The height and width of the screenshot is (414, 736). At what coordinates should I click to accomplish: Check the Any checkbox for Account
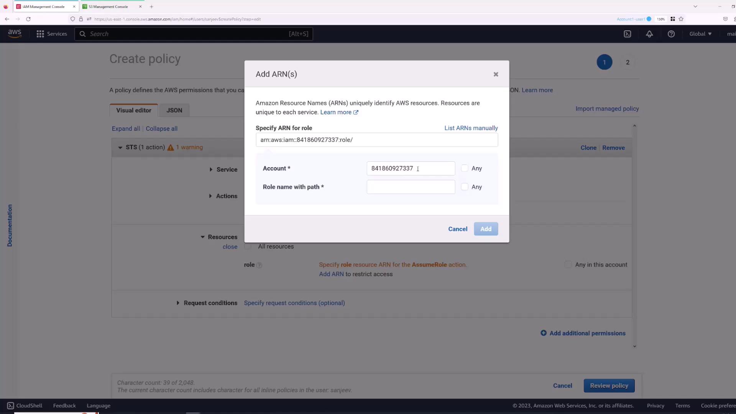coord(465,168)
